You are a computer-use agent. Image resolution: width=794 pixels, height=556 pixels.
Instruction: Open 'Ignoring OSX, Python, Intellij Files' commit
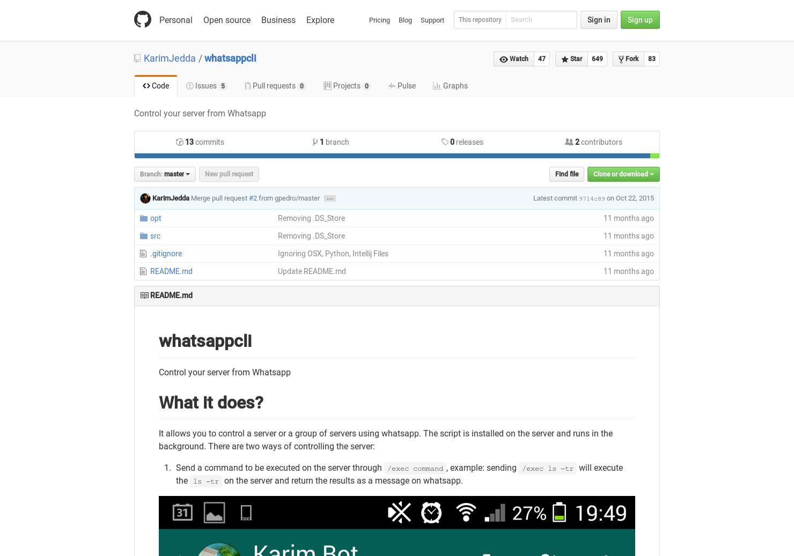(333, 254)
